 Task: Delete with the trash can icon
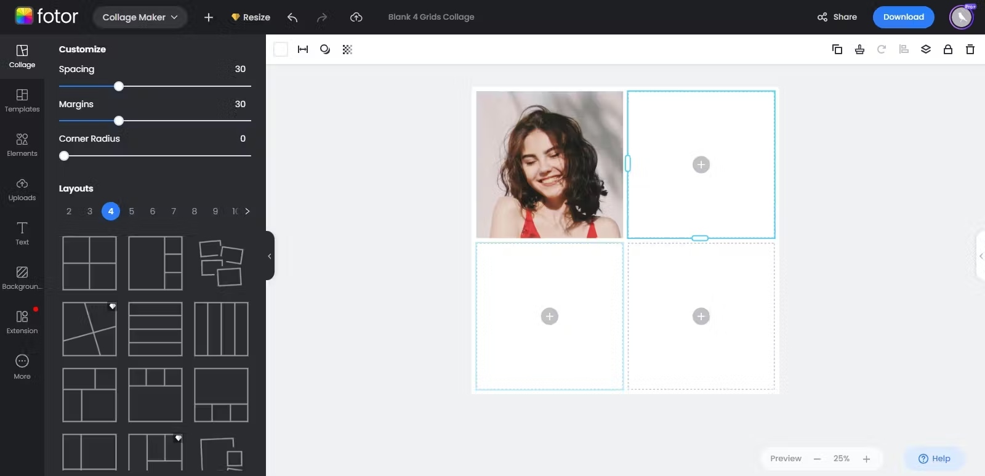(970, 49)
